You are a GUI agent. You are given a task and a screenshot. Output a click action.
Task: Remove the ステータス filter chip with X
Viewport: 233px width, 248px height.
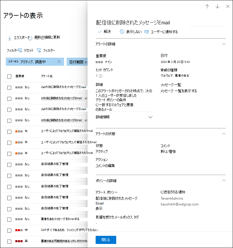(x=59, y=61)
